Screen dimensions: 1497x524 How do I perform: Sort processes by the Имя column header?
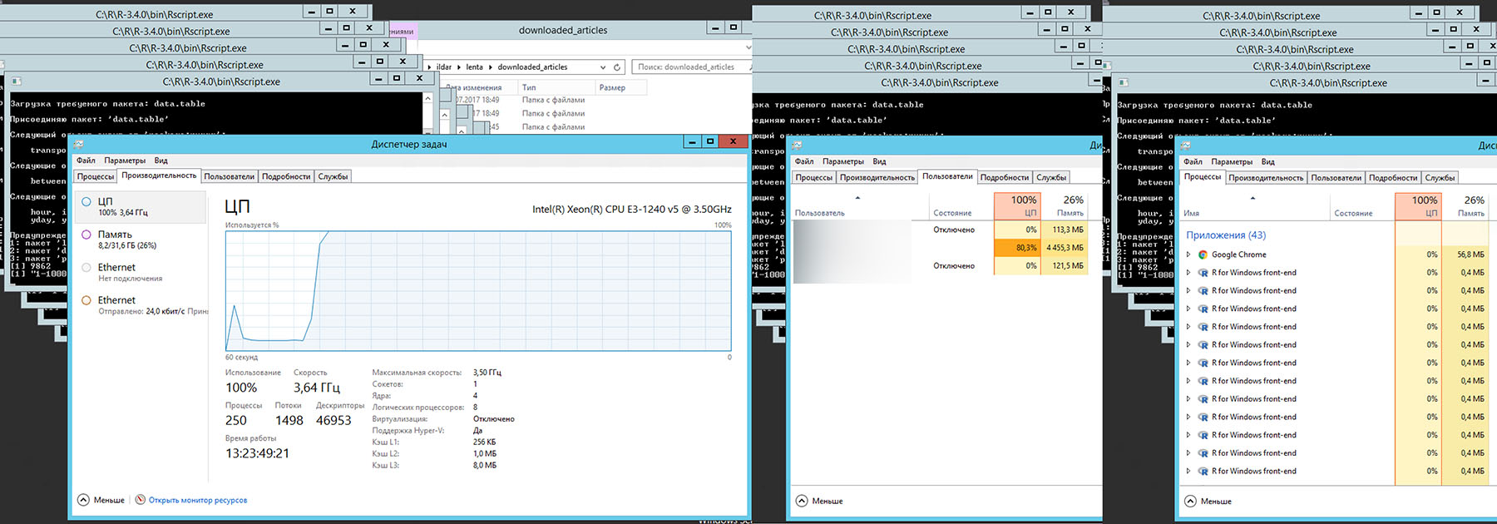tap(1256, 206)
